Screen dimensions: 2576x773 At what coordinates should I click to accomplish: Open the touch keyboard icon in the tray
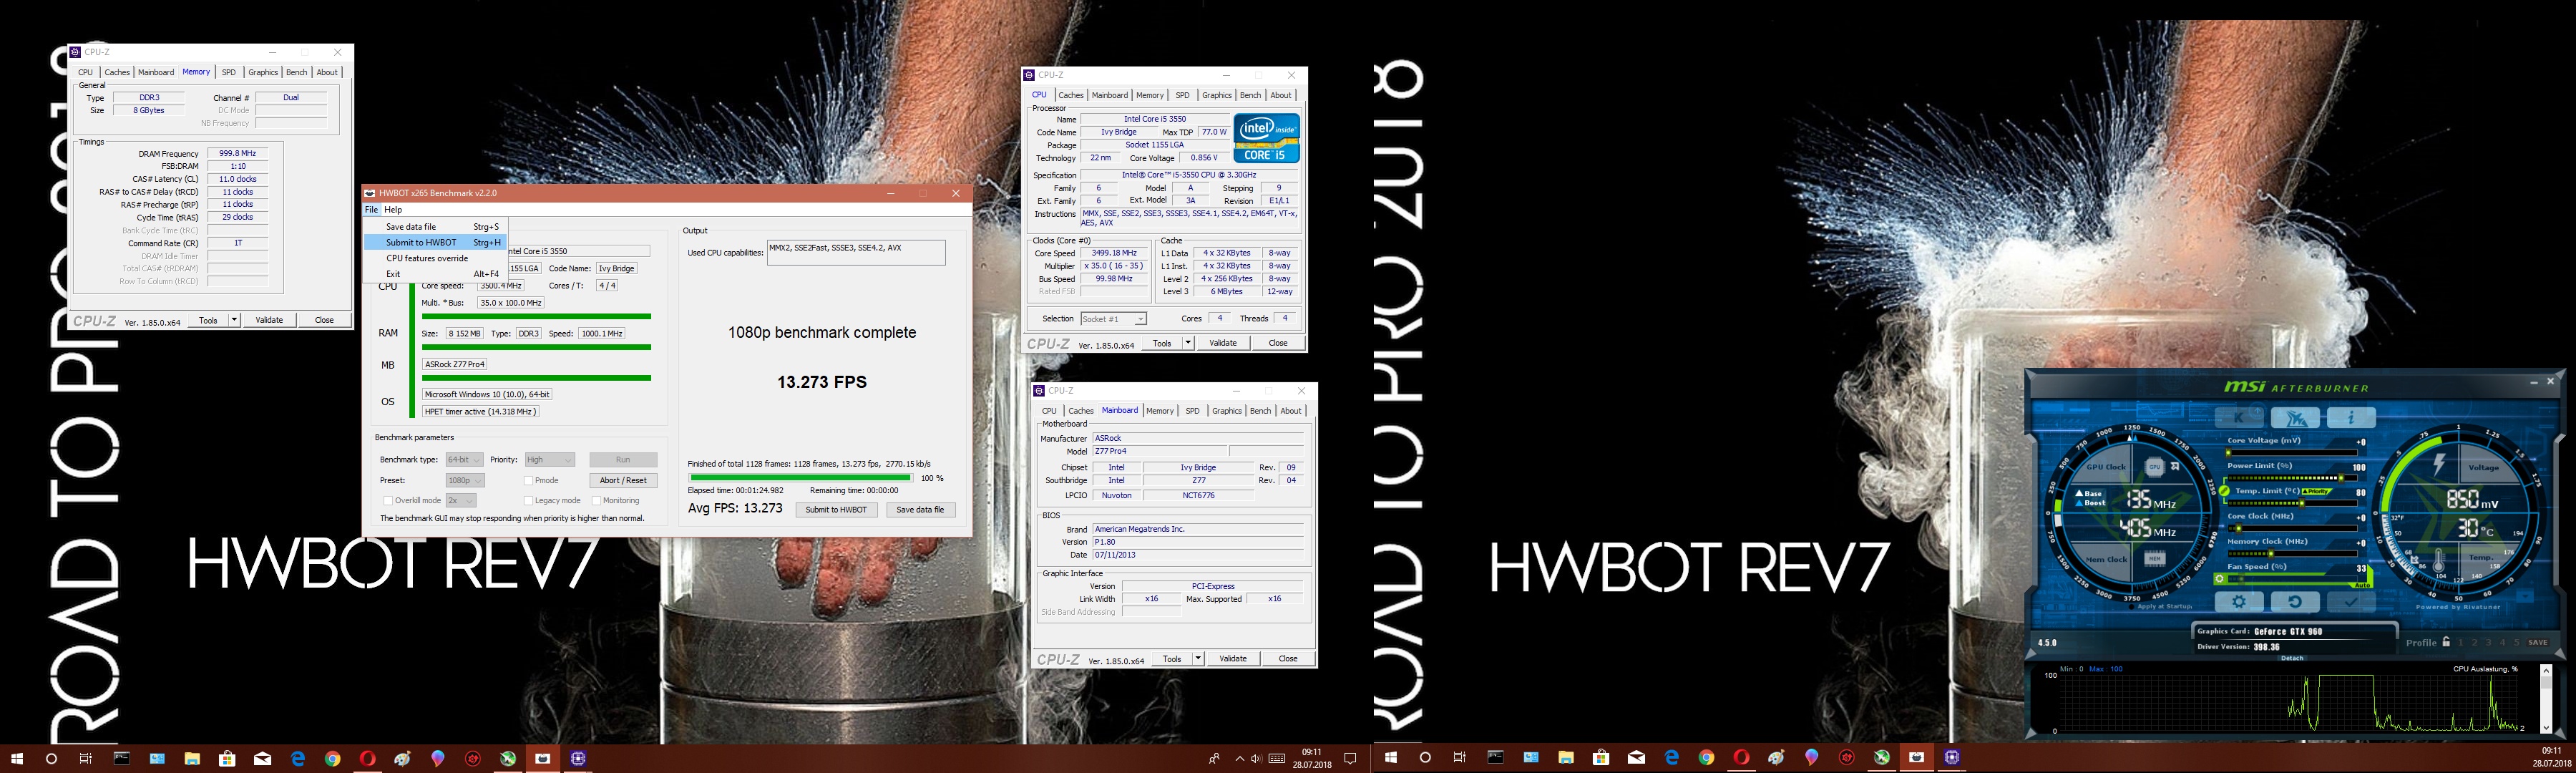[x=1277, y=758]
